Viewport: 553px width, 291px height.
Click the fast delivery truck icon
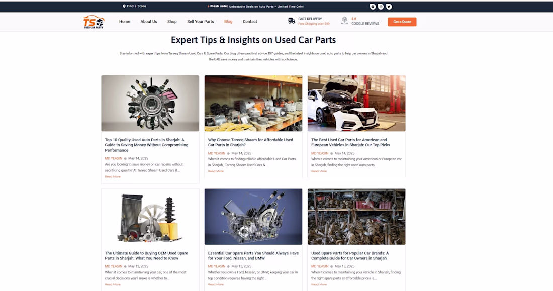(x=291, y=21)
